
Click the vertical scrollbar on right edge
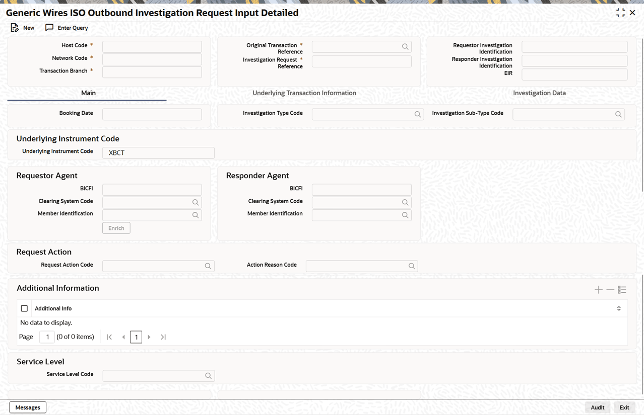(x=642, y=116)
